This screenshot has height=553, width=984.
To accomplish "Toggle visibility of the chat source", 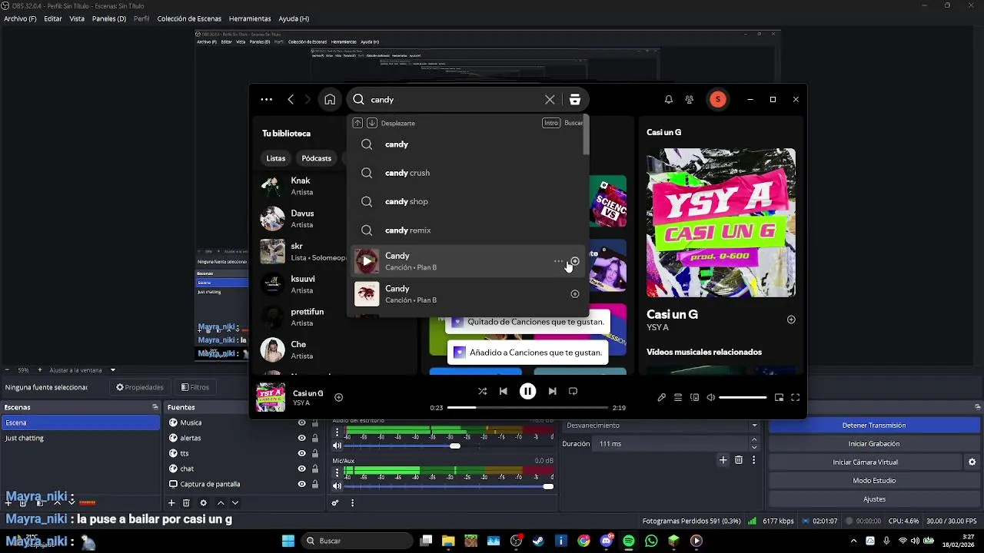I will click(301, 469).
